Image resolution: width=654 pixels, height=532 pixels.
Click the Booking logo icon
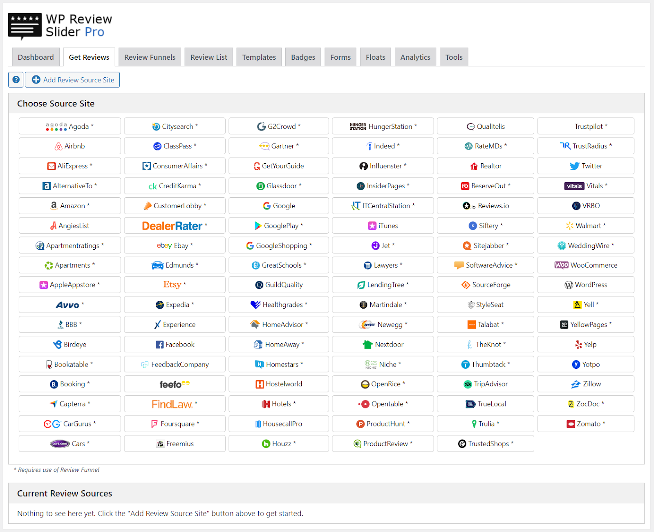(x=54, y=384)
